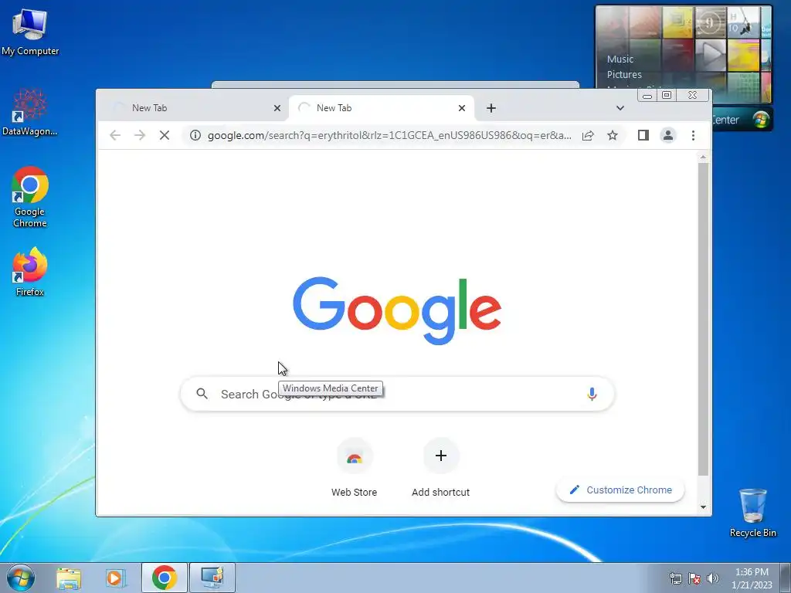This screenshot has width=791, height=593.
Task: Open Windows Explorer from the taskbar
Action: click(69, 578)
